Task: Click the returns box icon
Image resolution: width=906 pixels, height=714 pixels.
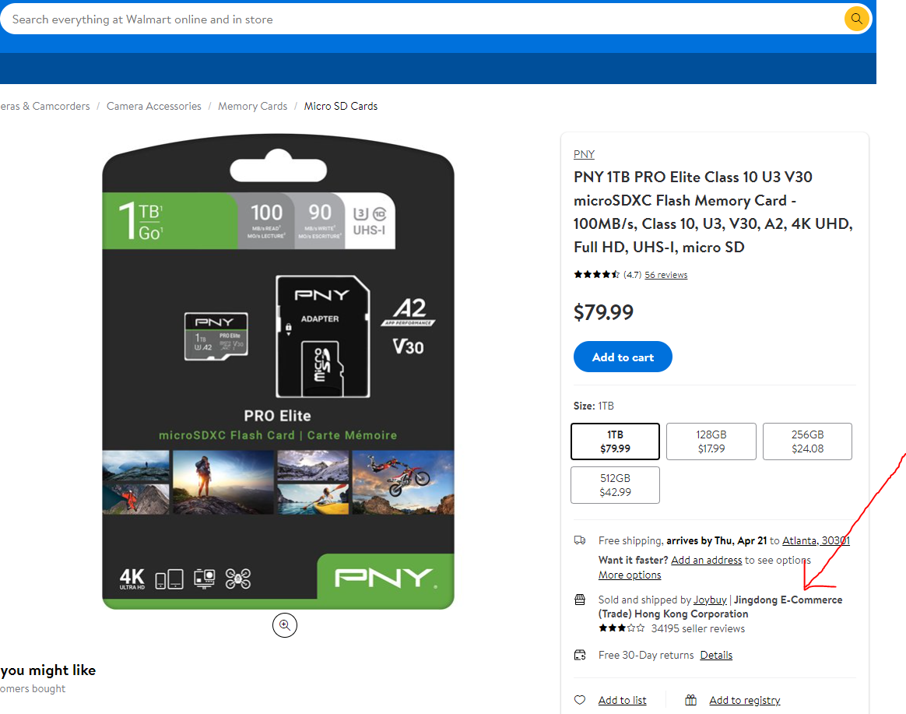Action: 580,655
